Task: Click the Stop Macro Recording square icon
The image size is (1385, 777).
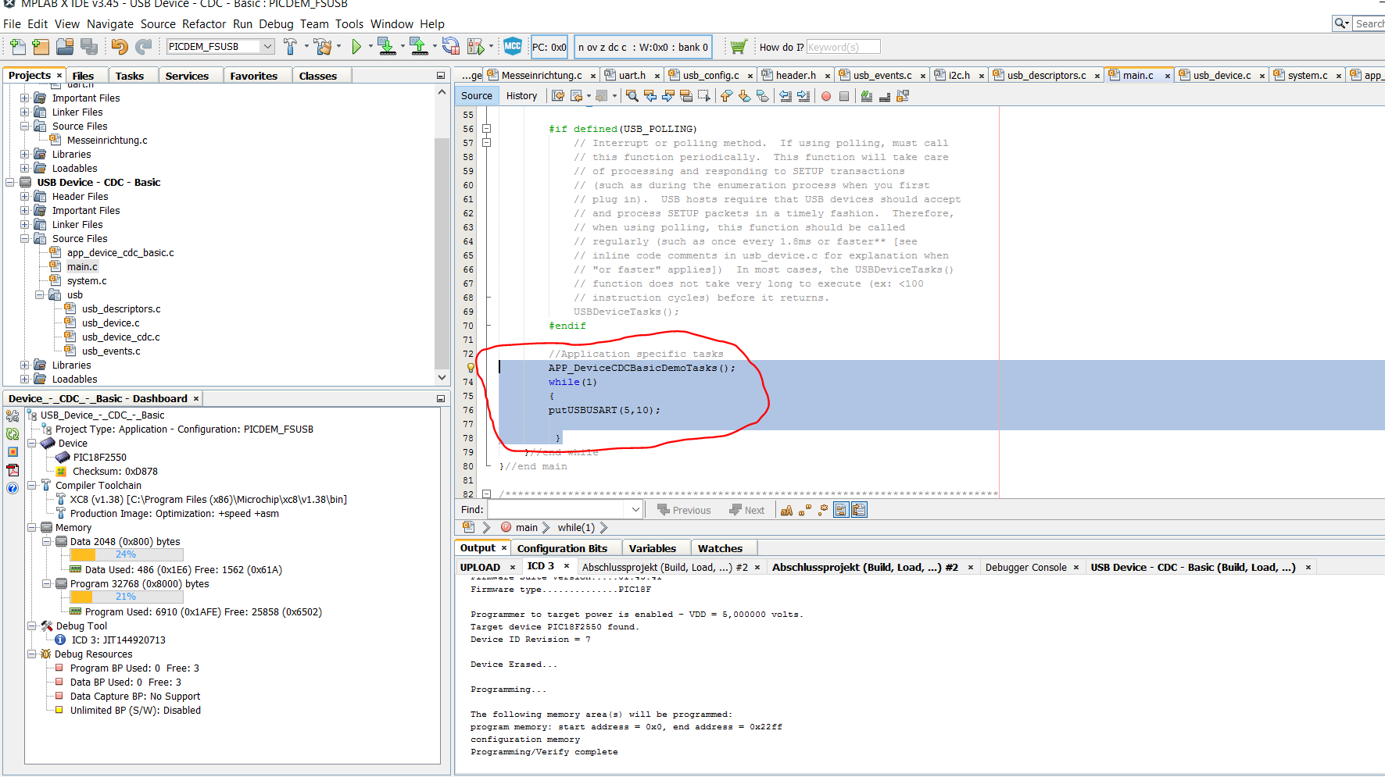Action: pyautogui.click(x=844, y=96)
